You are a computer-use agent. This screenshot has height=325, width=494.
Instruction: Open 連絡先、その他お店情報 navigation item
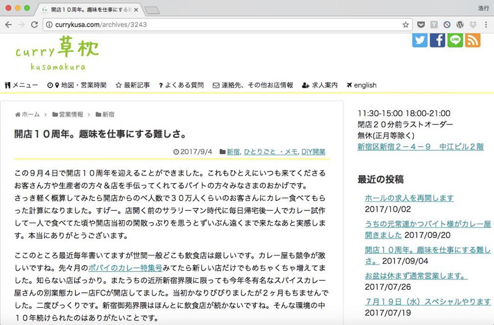pyautogui.click(x=253, y=85)
